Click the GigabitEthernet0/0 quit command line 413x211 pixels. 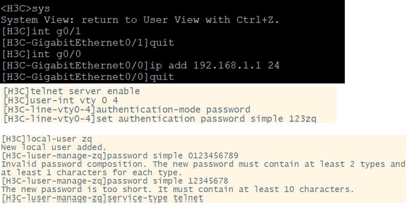[x=88, y=77]
